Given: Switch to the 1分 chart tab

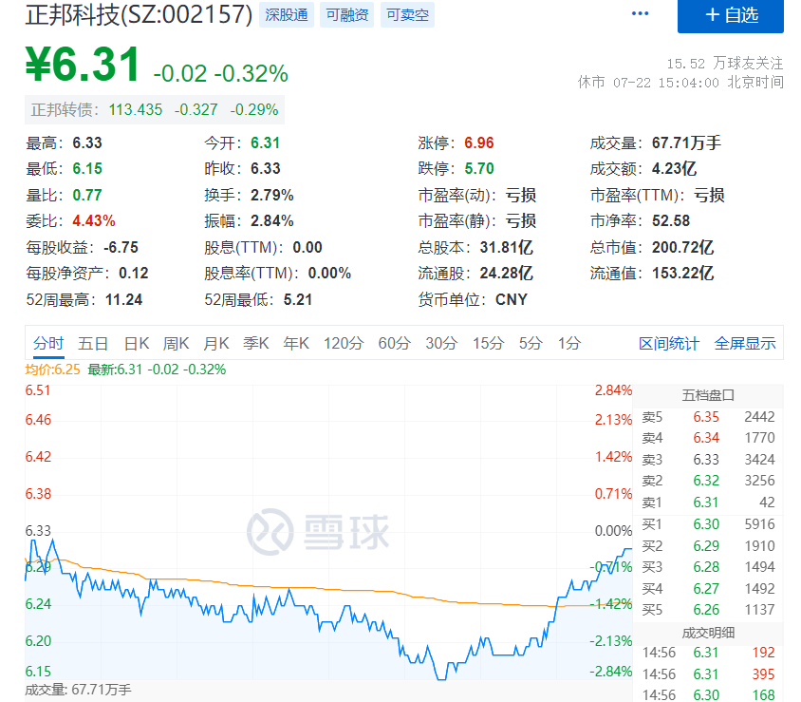Looking at the screenshot, I should [569, 343].
